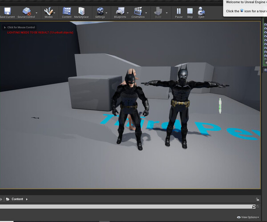Screen dimensions: 267x222
Task: Click the Content browser search field
Action: (x=126, y=206)
